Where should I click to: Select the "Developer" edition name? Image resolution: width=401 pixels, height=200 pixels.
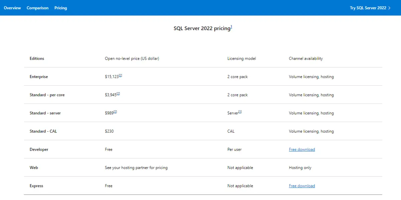click(x=39, y=150)
